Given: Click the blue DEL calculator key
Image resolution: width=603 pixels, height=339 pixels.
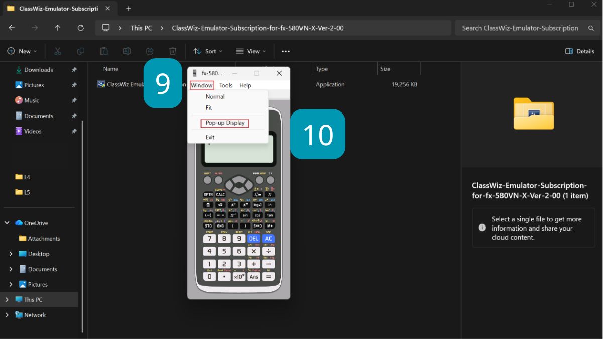Looking at the screenshot, I should tap(254, 239).
